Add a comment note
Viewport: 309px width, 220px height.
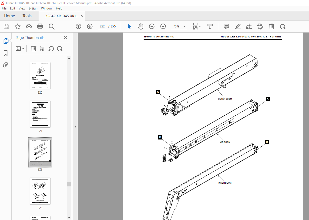[226, 26]
